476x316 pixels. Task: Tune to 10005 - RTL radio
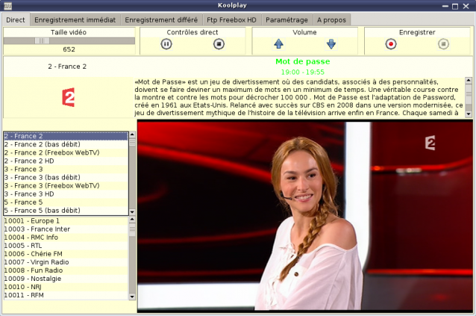coord(66,246)
